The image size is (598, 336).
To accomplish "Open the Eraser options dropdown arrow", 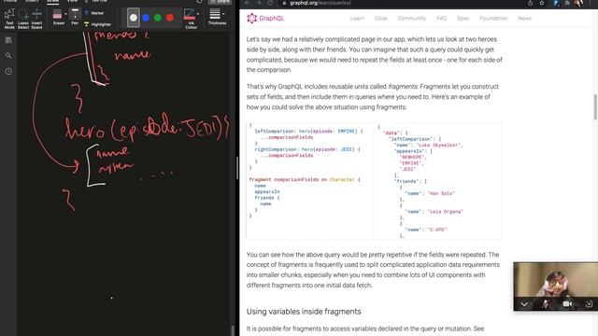I will click(65, 14).
